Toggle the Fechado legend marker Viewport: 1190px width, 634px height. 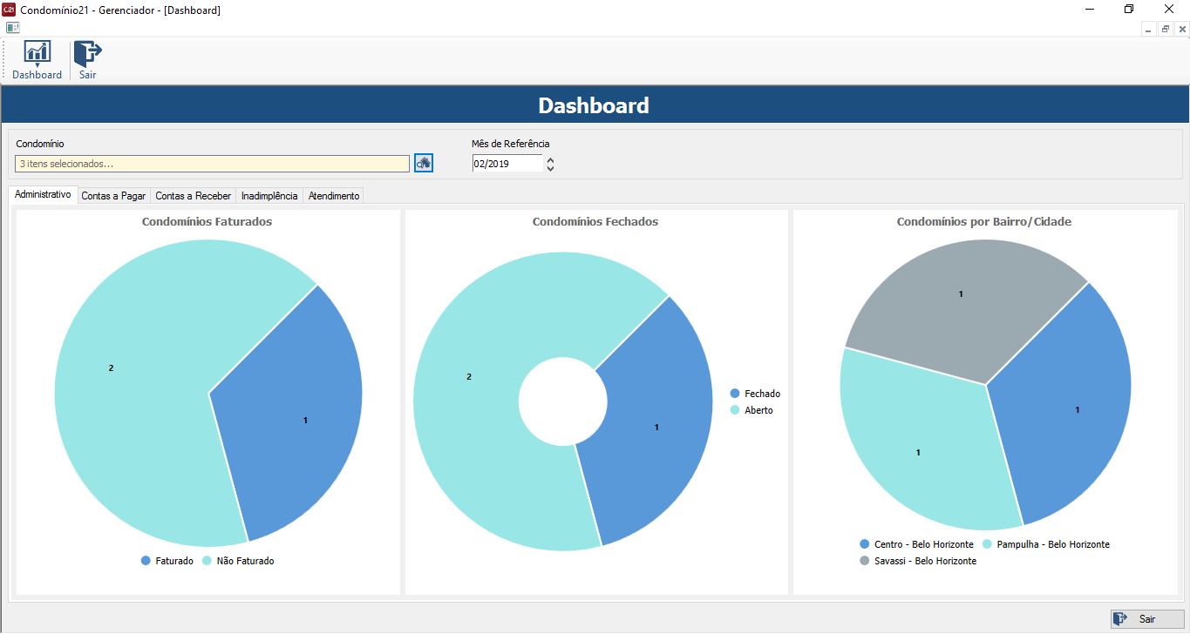(735, 394)
